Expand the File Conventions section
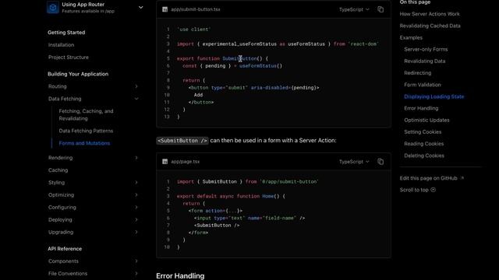Viewport: 499px width, 280px height. coord(136,273)
